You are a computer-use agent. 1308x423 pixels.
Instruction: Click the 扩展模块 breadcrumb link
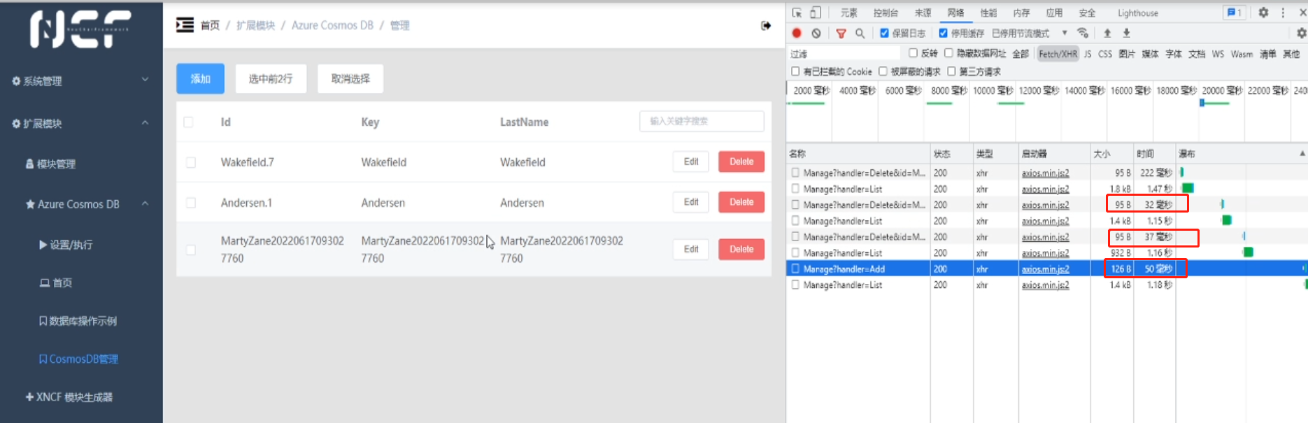point(255,25)
